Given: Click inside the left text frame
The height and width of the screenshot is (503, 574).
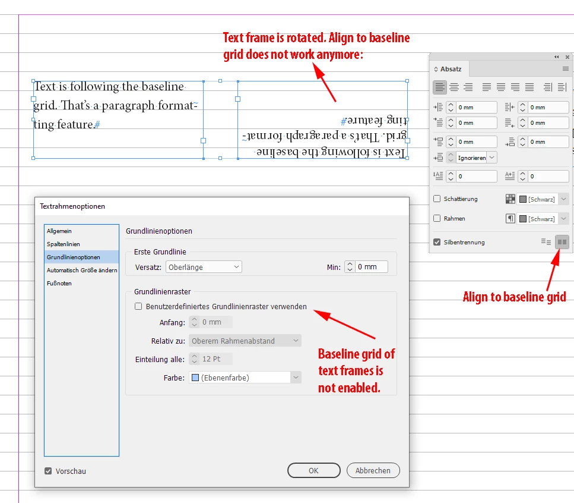Looking at the screenshot, I should (x=118, y=120).
